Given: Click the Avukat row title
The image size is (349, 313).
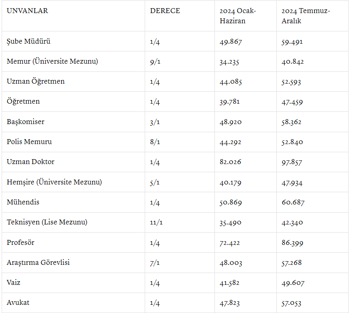Looking at the screenshot, I should pyautogui.click(x=18, y=302).
